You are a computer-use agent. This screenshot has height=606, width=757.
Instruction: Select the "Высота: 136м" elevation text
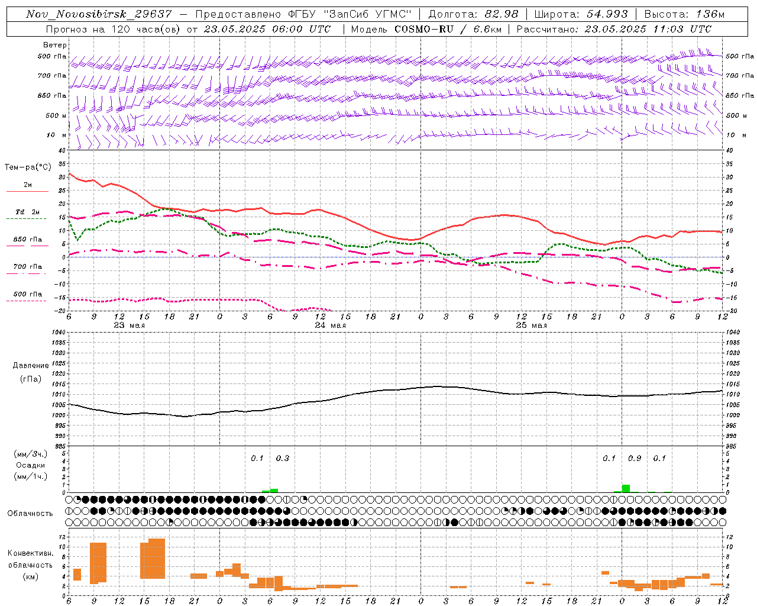684,14
